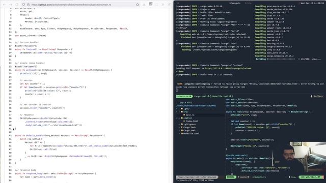Select the main.rs buffer tab in editor
This screenshot has height=183, width=326.
(x=184, y=96)
